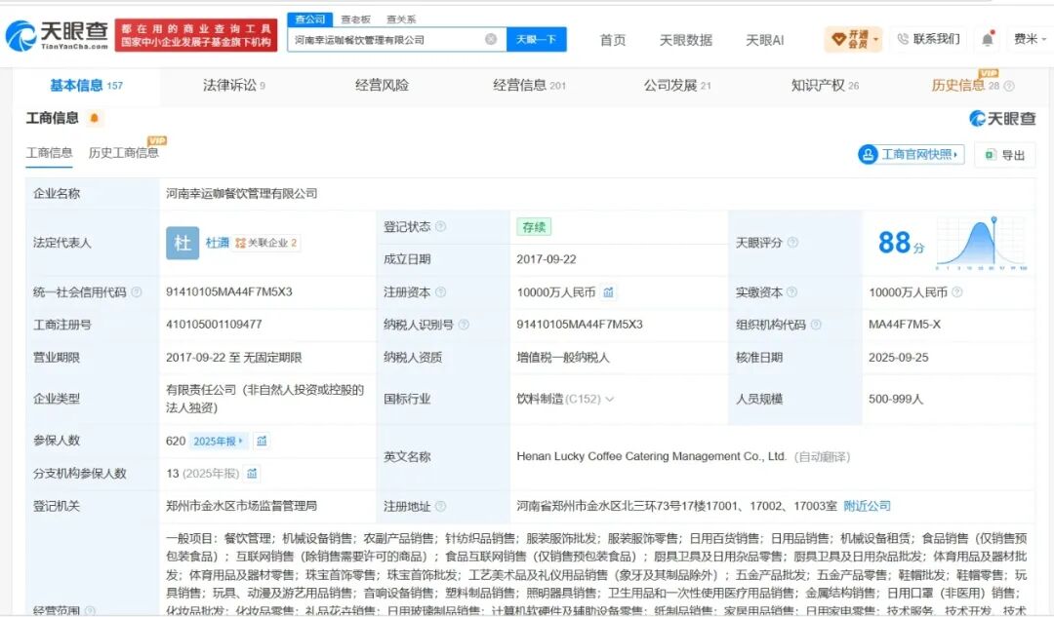Open 天眼数据 in navigation
Viewport: 1054px width, 617px height.
[x=686, y=40]
